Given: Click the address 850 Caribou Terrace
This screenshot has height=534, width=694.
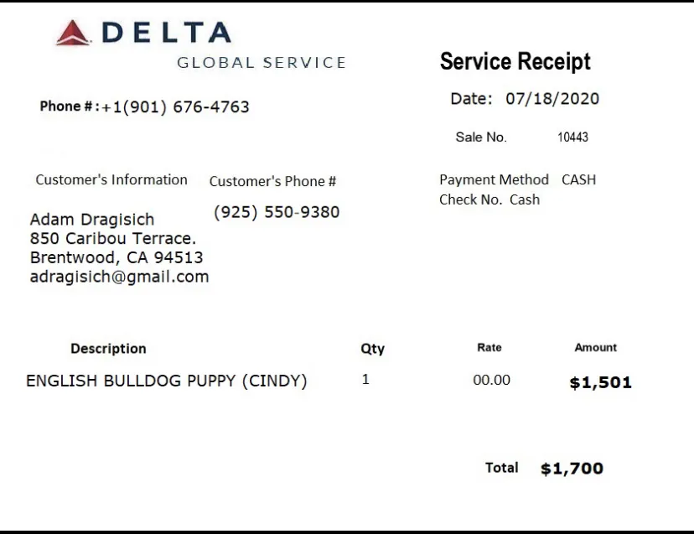Looking at the screenshot, I should click(x=113, y=238).
